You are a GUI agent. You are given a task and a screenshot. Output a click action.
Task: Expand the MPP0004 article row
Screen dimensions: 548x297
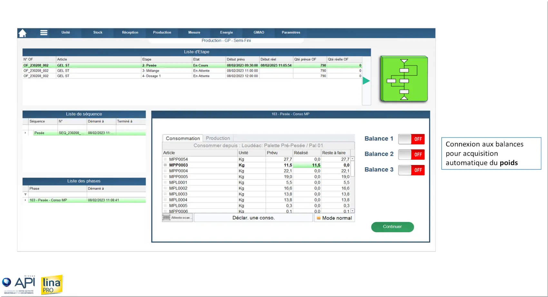(165, 171)
